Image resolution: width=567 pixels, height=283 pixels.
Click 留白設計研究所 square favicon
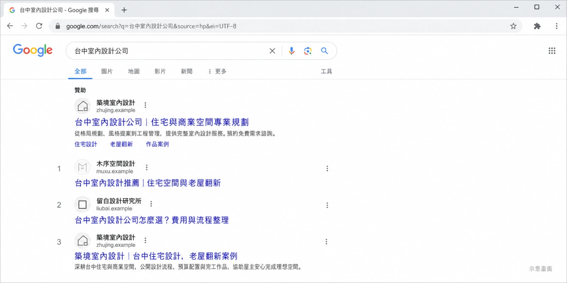click(x=83, y=204)
